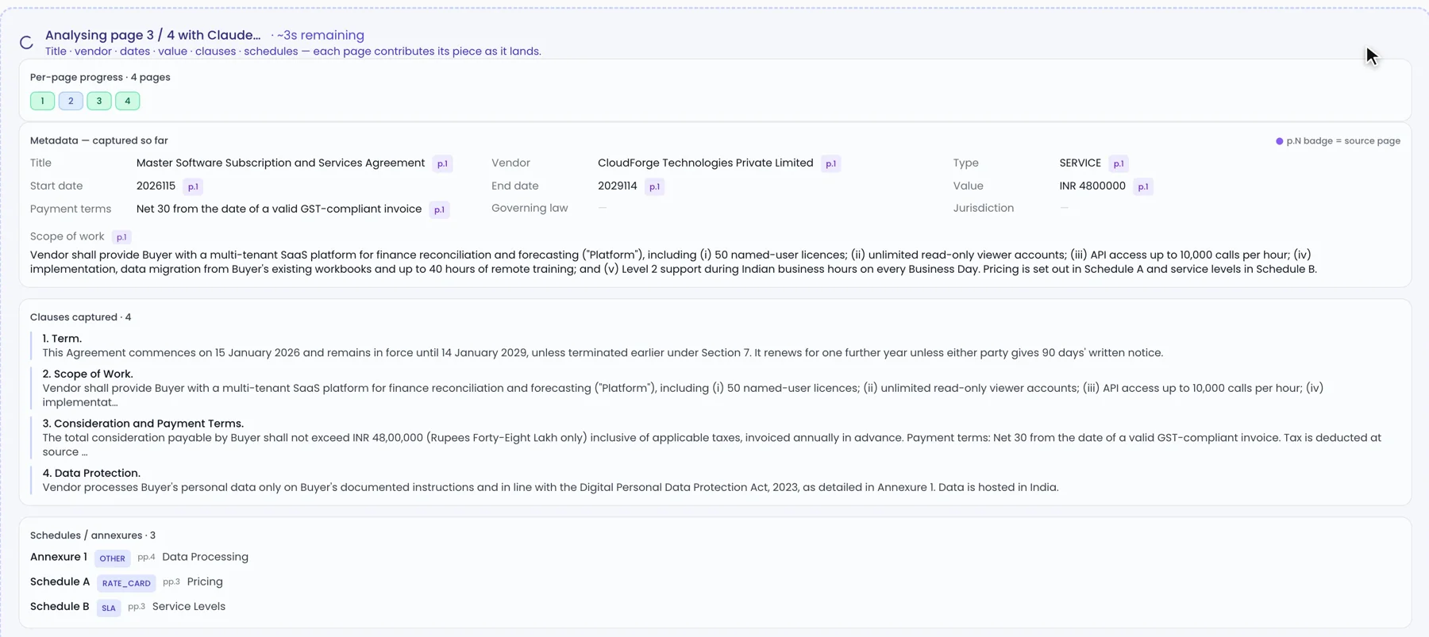Select page 1 progress chip
1429x637 pixels.
point(42,101)
